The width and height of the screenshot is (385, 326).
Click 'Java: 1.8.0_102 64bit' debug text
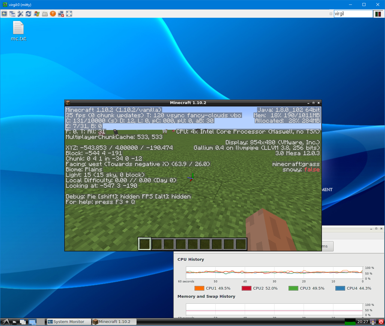coord(289,110)
